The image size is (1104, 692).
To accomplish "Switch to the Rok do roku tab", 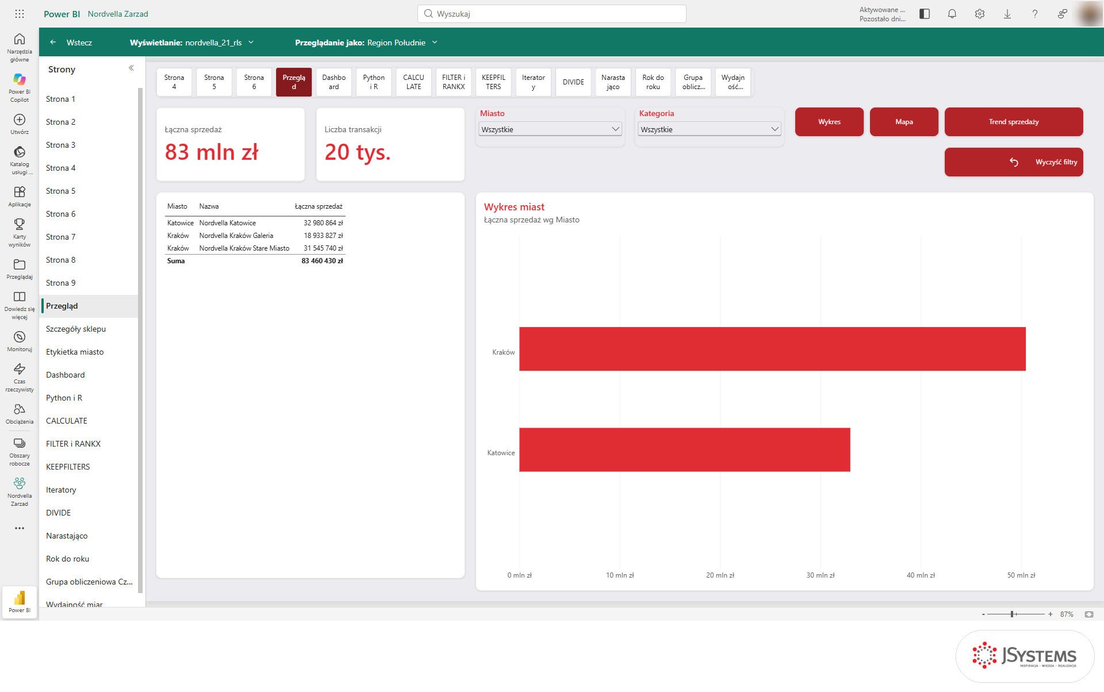I will tap(653, 82).
